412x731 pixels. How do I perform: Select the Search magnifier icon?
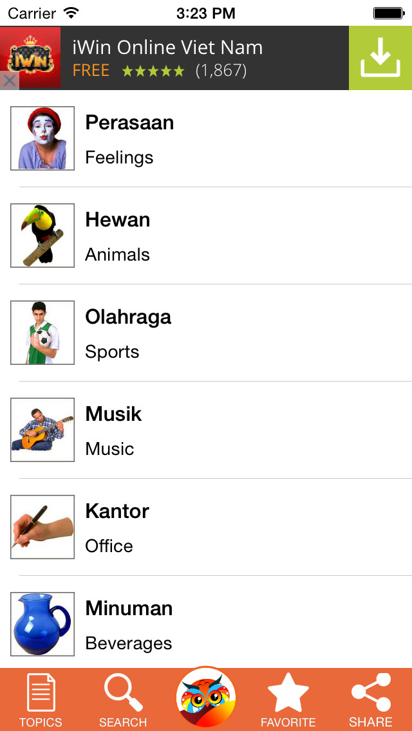(122, 698)
